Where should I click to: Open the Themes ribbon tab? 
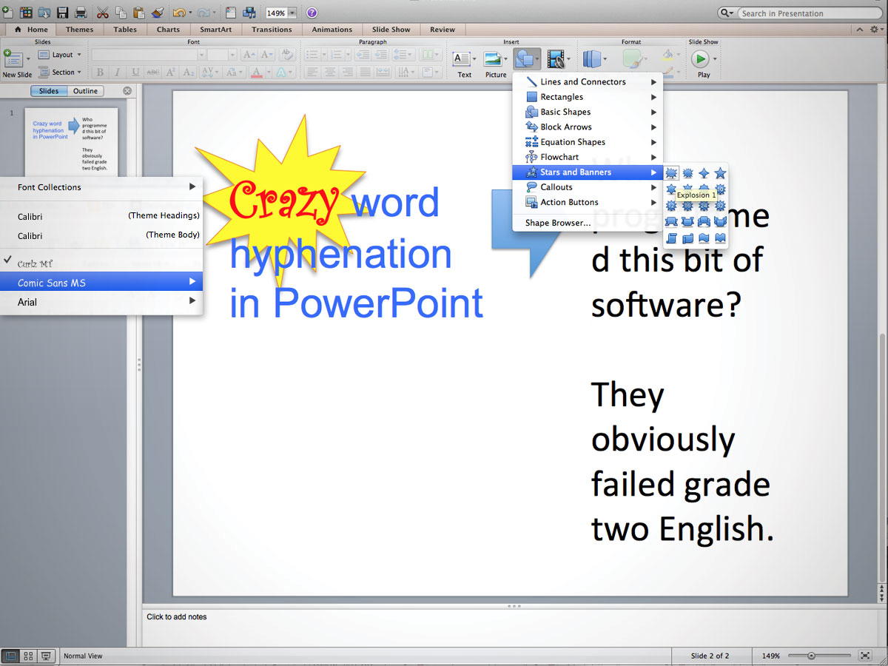[79, 30]
